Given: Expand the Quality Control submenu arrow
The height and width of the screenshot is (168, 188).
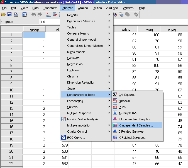Looking at the screenshot, I should click(x=109, y=131).
